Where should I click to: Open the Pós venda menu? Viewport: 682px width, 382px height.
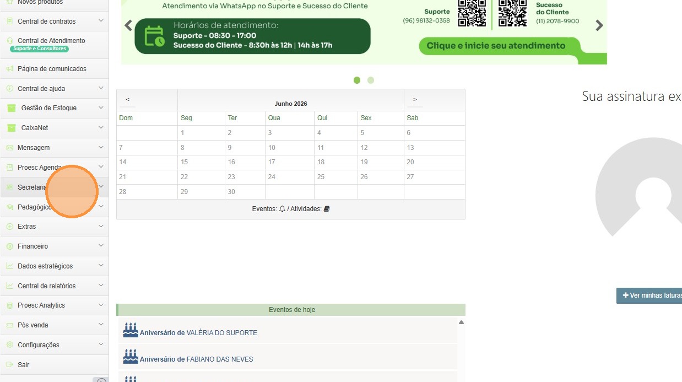point(55,325)
